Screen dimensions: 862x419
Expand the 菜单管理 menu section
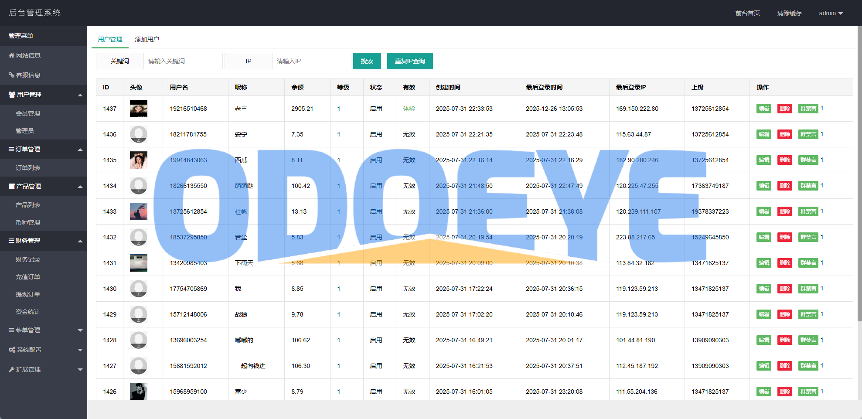tap(80, 330)
